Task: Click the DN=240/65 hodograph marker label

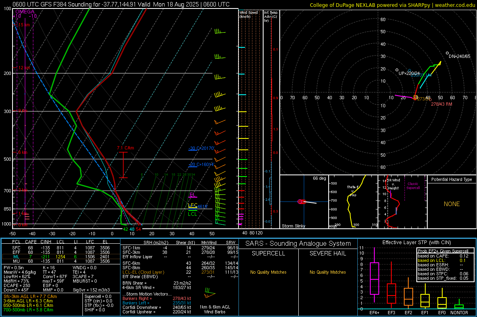Action: click(x=459, y=56)
